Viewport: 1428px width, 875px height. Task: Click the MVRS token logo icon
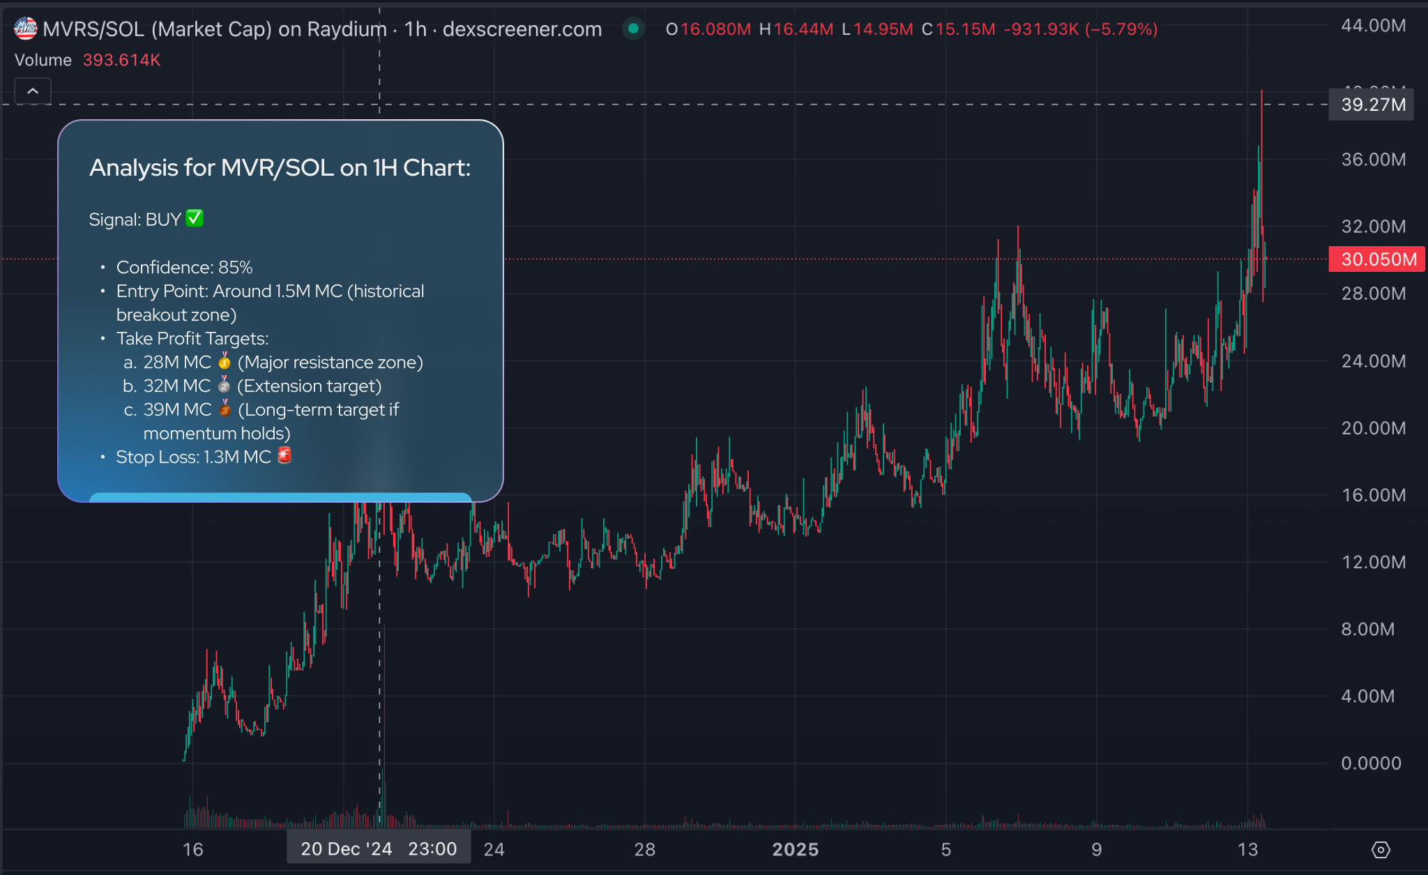click(x=26, y=29)
